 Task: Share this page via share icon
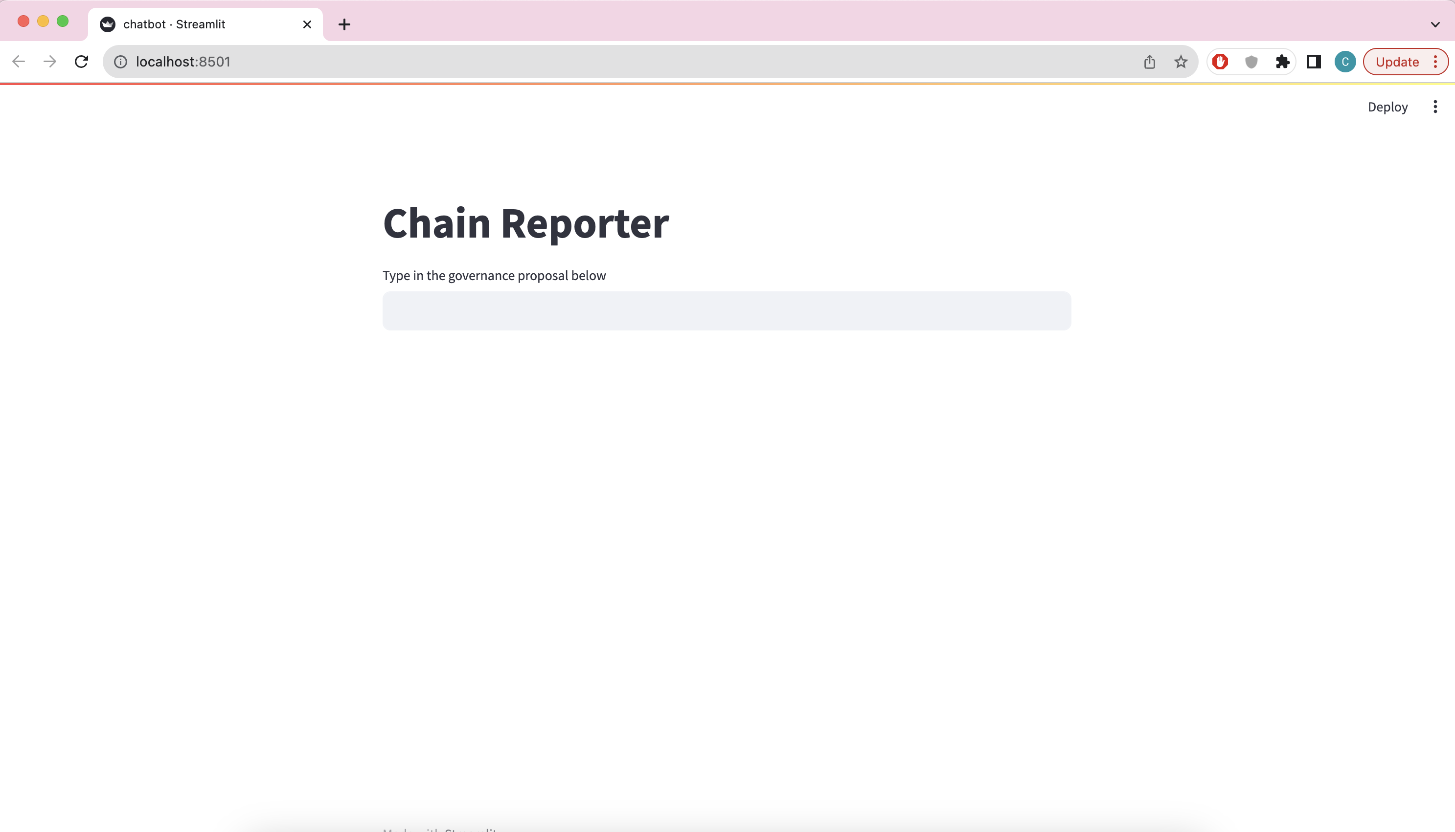pyautogui.click(x=1150, y=62)
